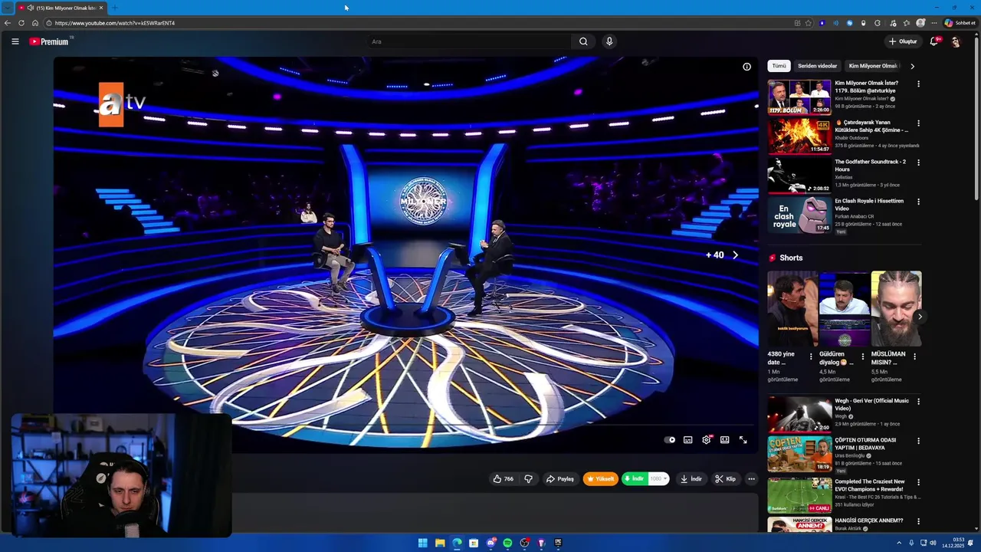
Task: Reload the page in browser
Action: tap(21, 23)
